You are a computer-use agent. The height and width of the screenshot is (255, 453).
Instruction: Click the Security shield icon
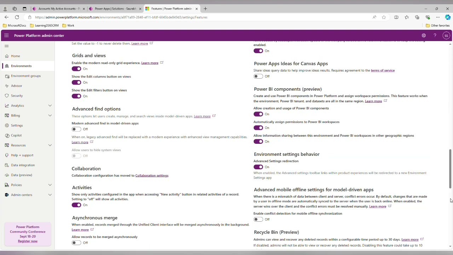[7, 96]
